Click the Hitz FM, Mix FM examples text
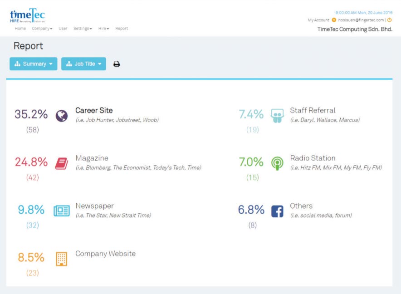Image resolution: width=401 pixels, height=294 pixels. (x=336, y=167)
